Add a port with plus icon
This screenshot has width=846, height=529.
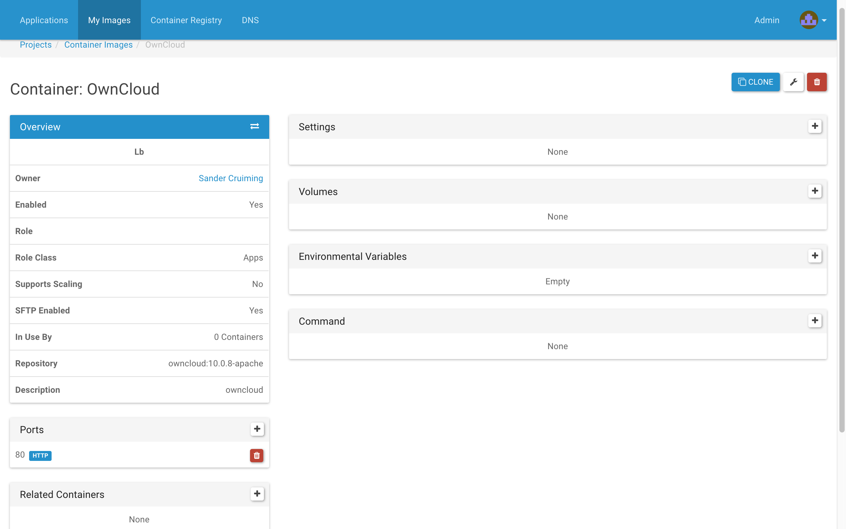pos(257,429)
